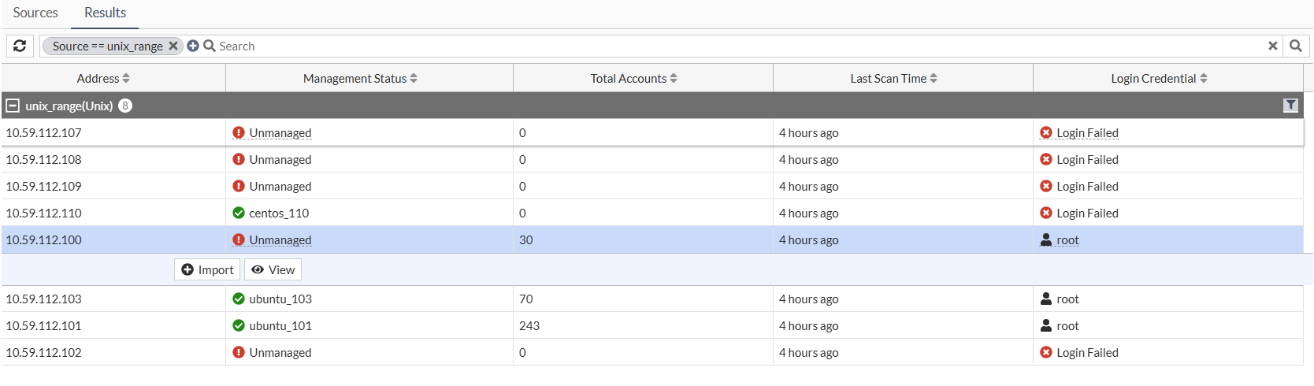Click total accounts value 243
This screenshot has height=386, width=1314.
pyautogui.click(x=529, y=325)
